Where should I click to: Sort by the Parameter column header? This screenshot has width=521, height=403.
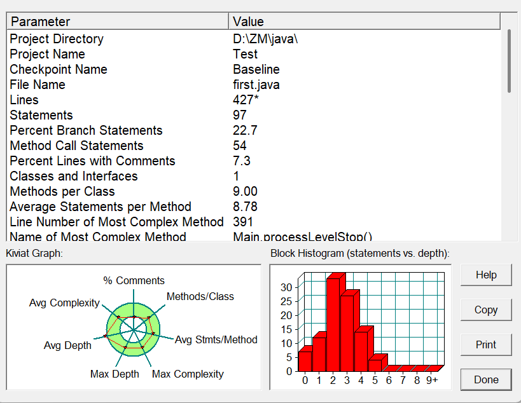pos(118,21)
